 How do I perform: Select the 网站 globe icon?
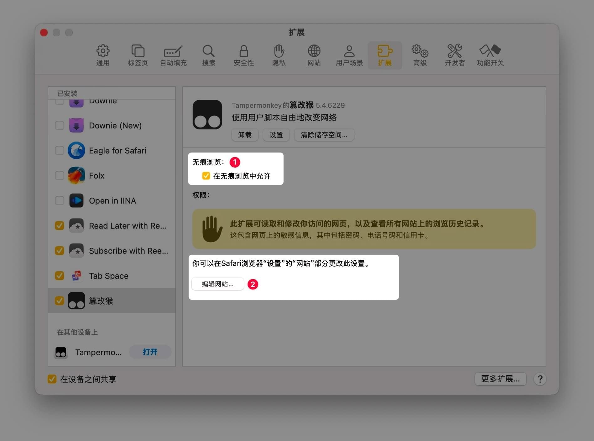[x=314, y=55]
